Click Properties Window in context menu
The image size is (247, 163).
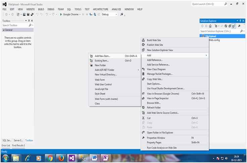[175, 138]
